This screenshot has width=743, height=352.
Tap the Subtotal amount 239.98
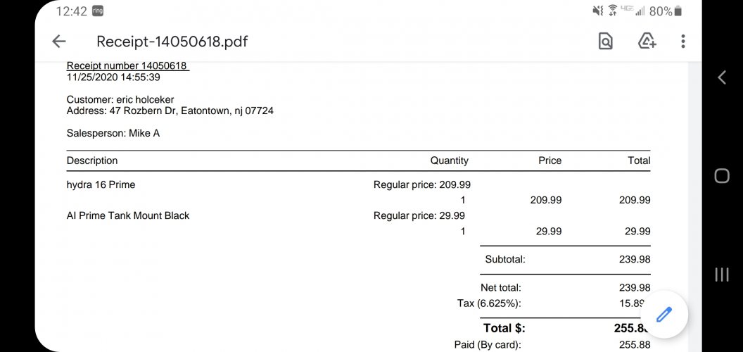(635, 260)
